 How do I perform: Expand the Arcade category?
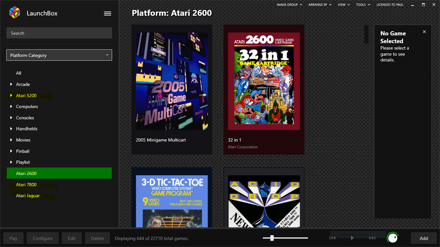pos(11,84)
